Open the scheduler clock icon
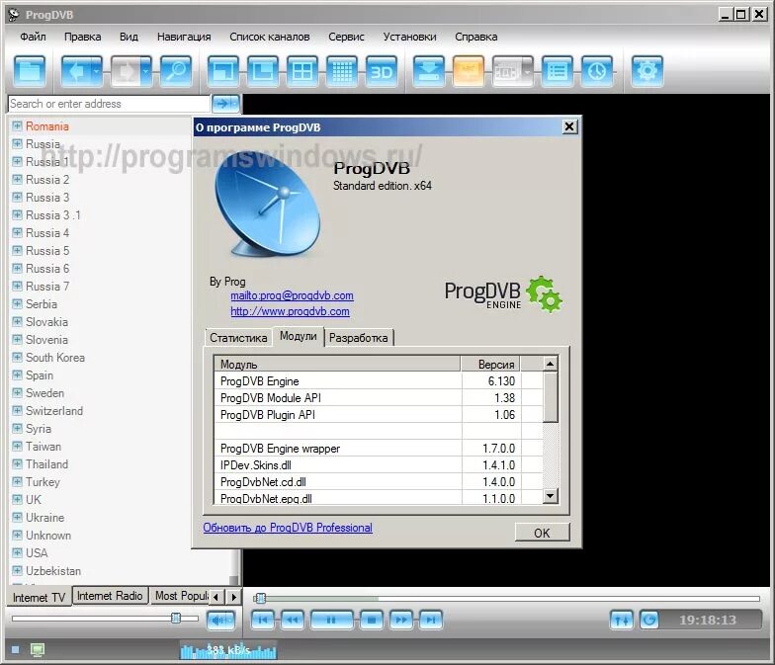775x665 pixels. click(x=597, y=71)
